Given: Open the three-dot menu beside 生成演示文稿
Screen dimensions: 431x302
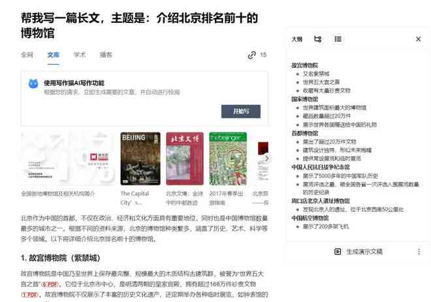Looking at the screenshot, I should (419, 252).
